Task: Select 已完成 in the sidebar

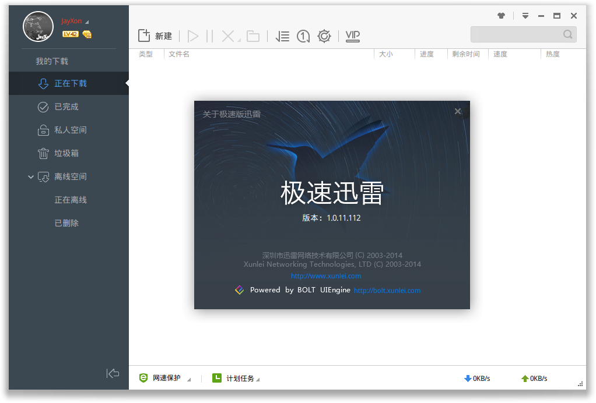Action: click(x=69, y=107)
